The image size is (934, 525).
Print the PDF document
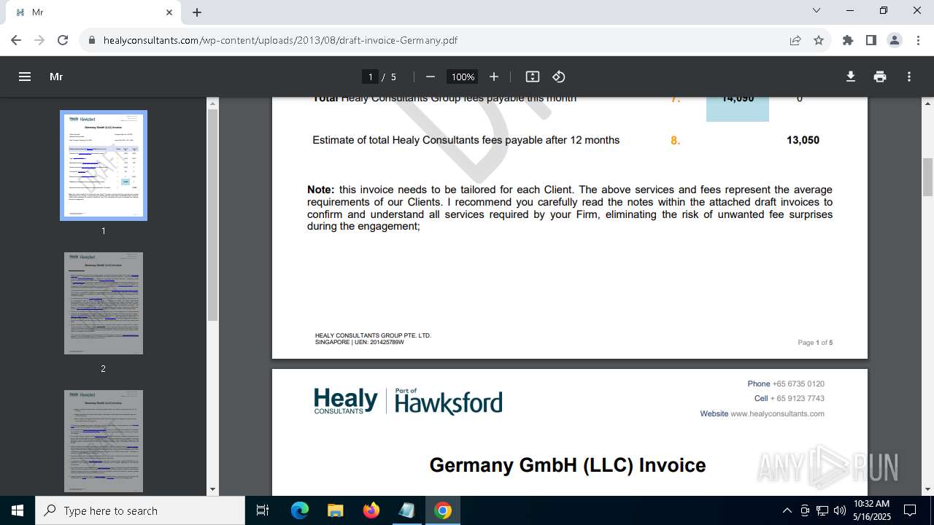pyautogui.click(x=880, y=77)
